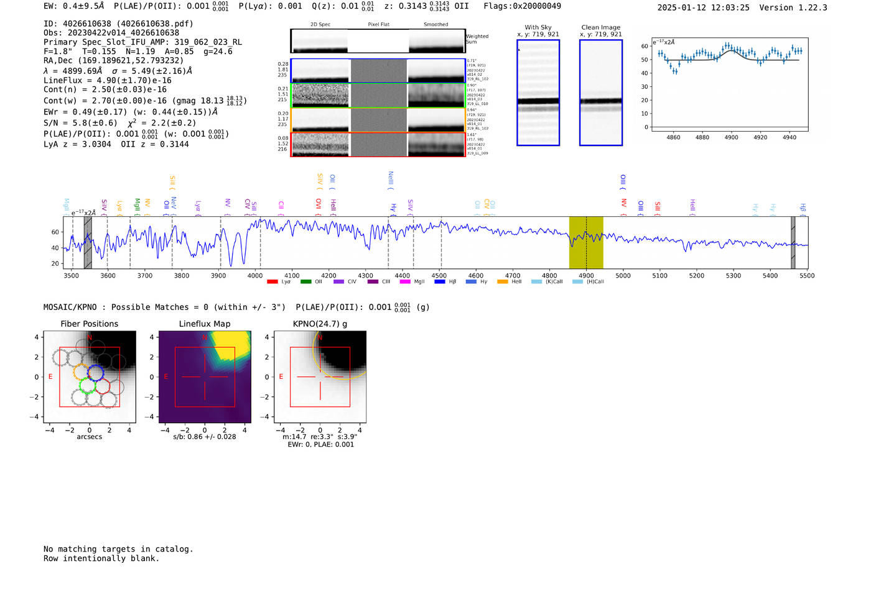Open the Lineflux Map panel
Screen dimensions: 871x592
(205, 377)
